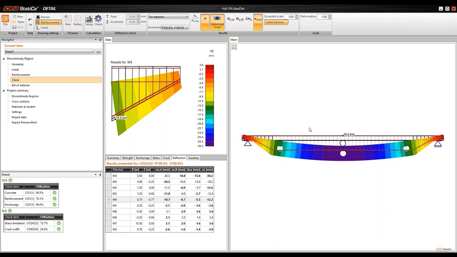Open Bill of material in Navigator
Viewport: 457px width, 257px height.
[20, 85]
